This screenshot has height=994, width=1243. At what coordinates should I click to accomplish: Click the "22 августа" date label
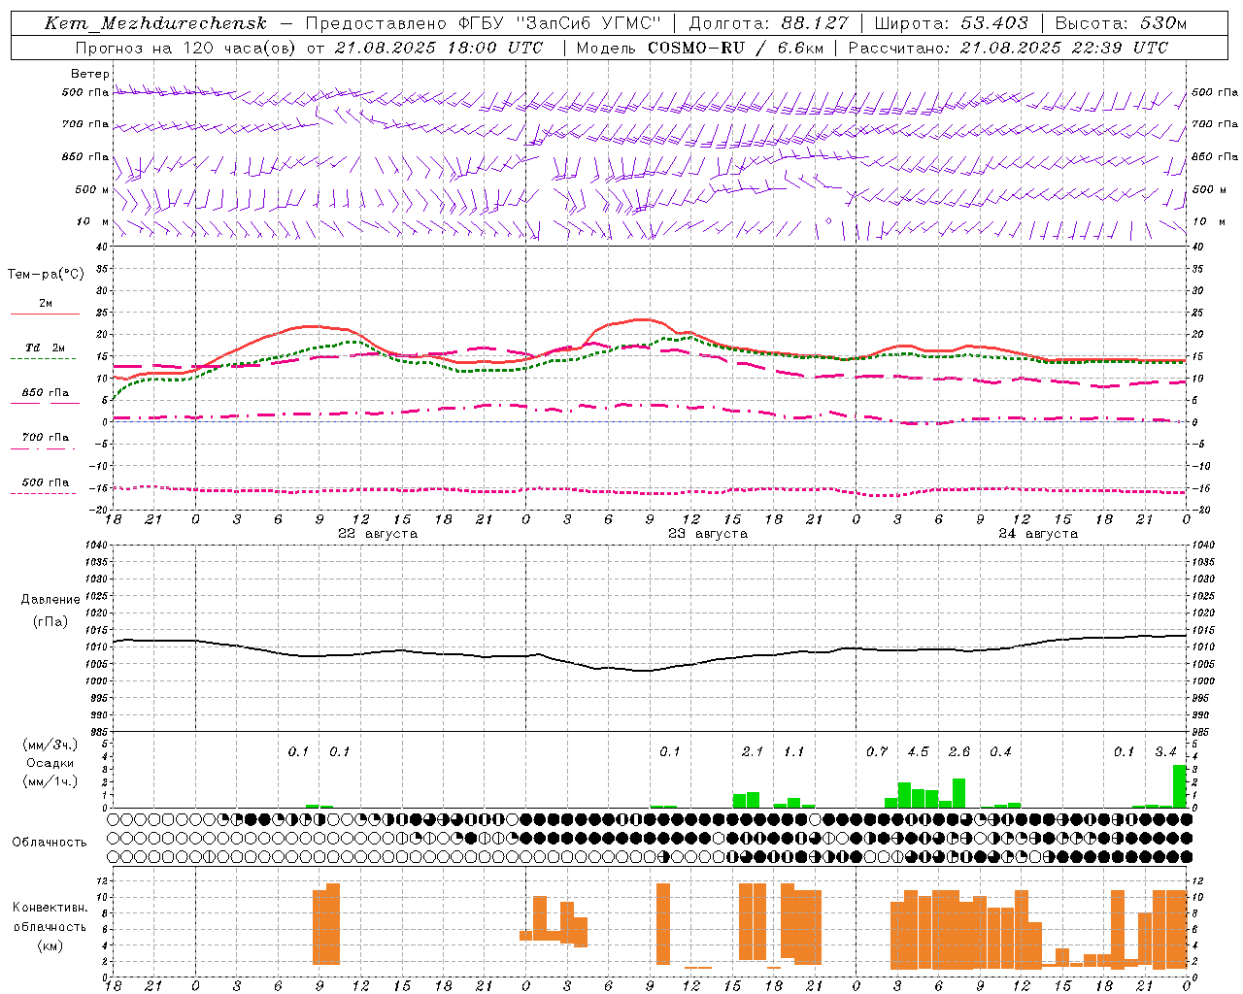pyautogui.click(x=377, y=533)
